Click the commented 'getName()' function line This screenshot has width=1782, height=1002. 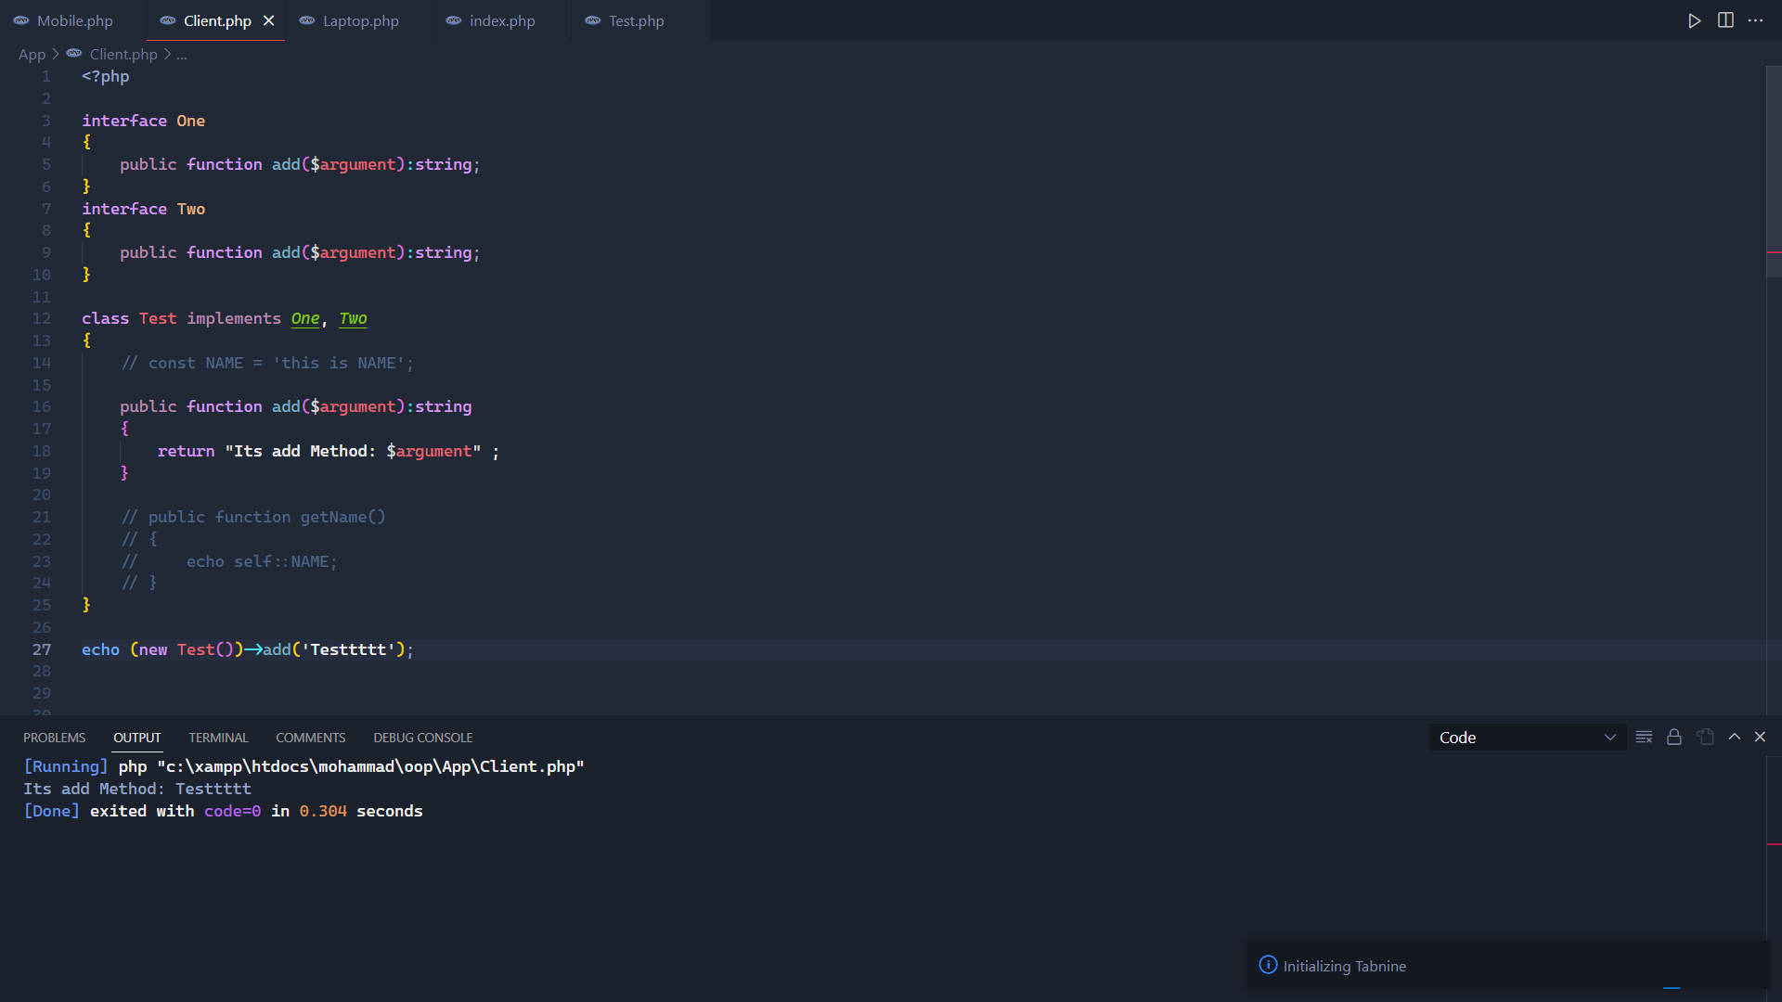(253, 517)
